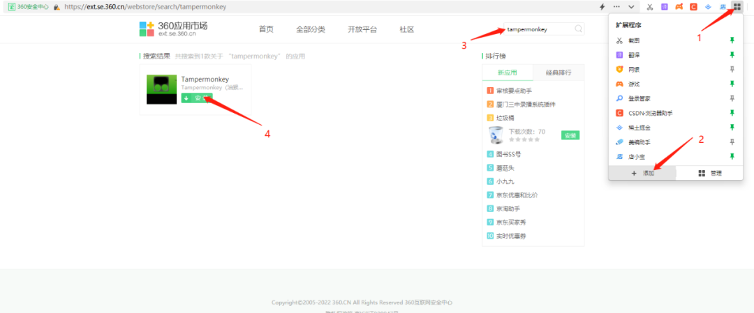754x313 pixels.
Task: Pin the 登录管家 extension using its gray pin
Action: 732,98
